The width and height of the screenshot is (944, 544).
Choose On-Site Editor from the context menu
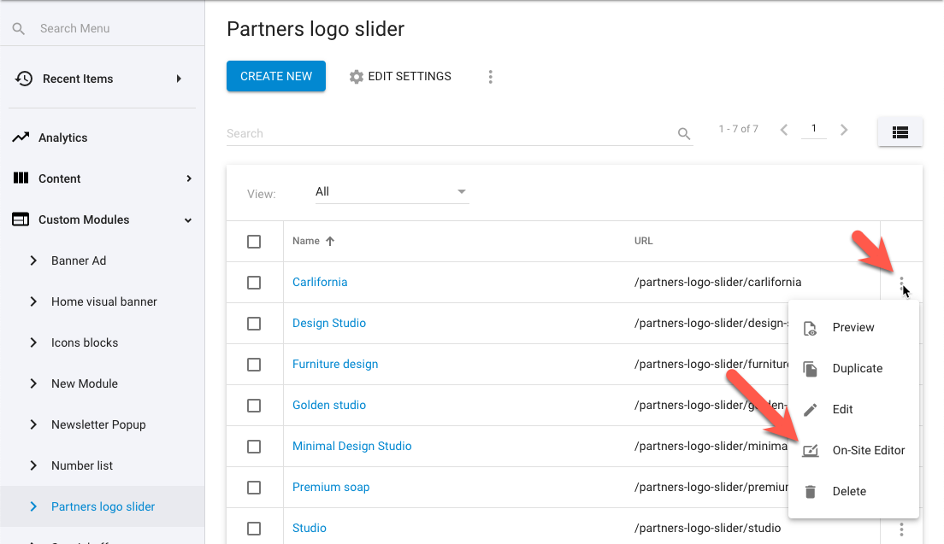(x=868, y=450)
